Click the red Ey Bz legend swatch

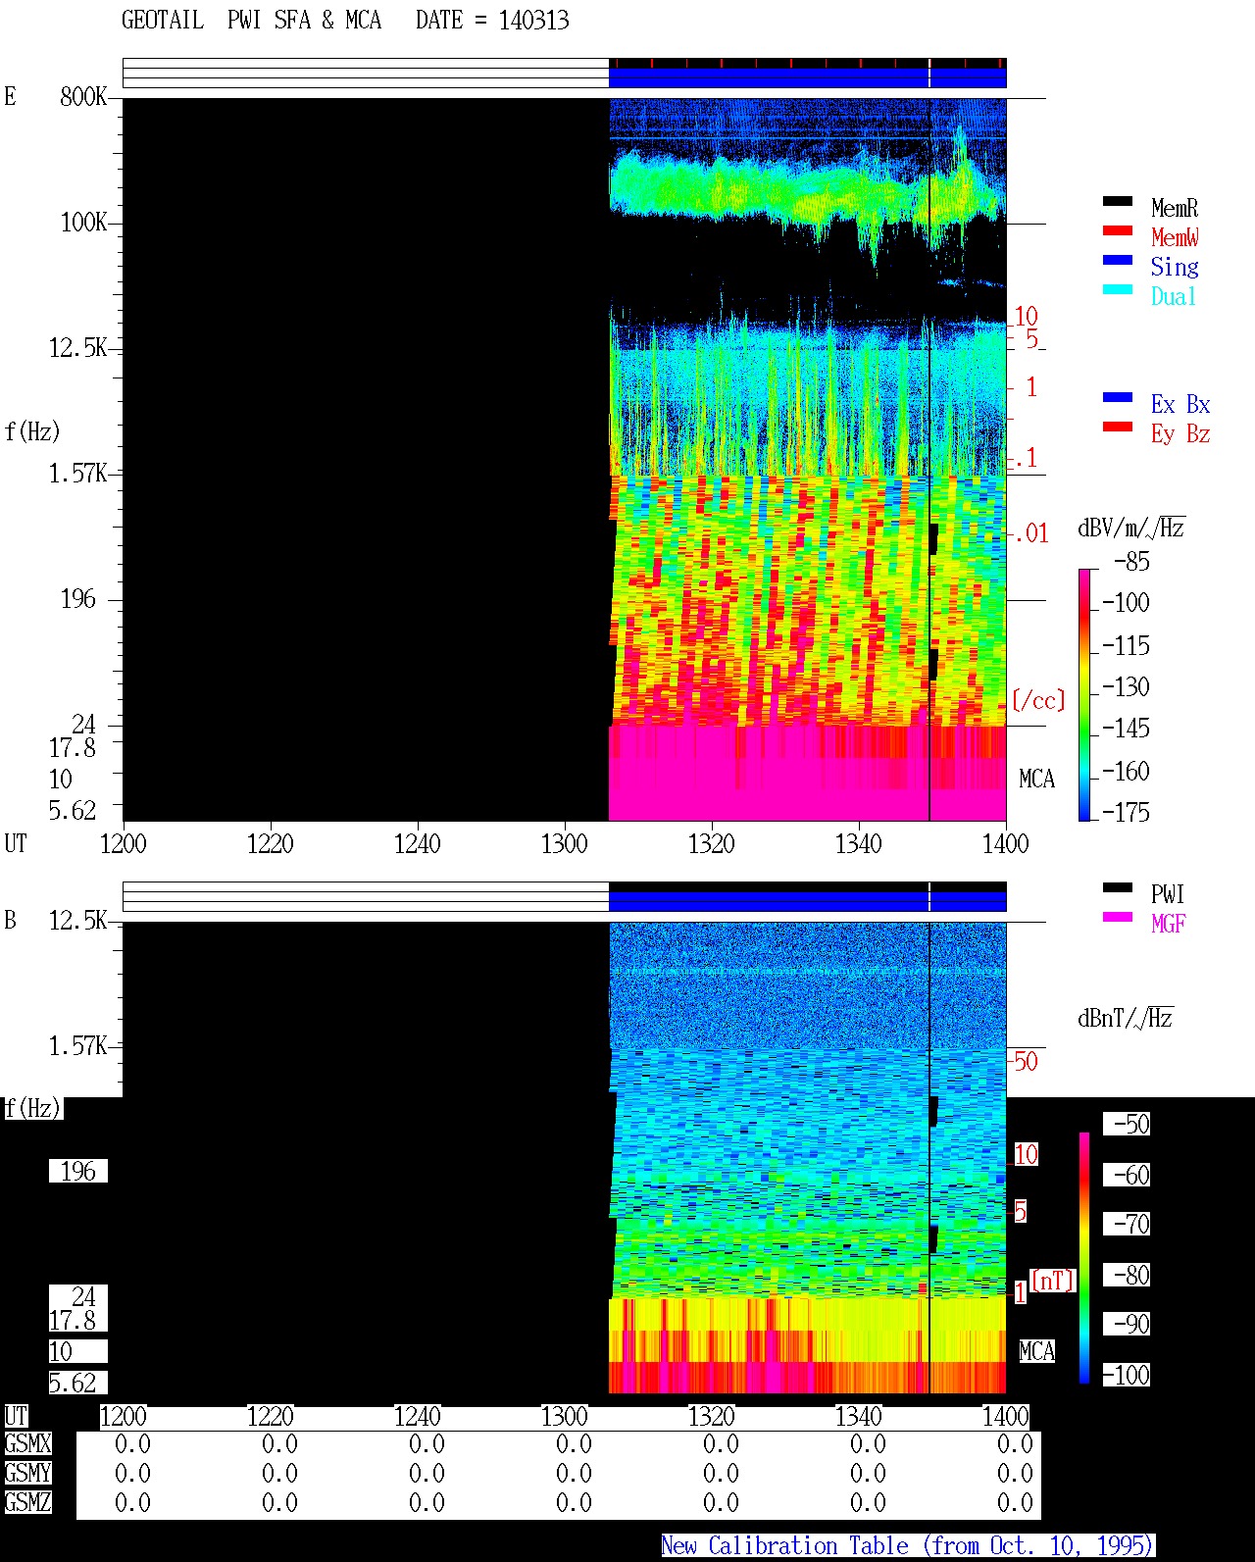1118,427
